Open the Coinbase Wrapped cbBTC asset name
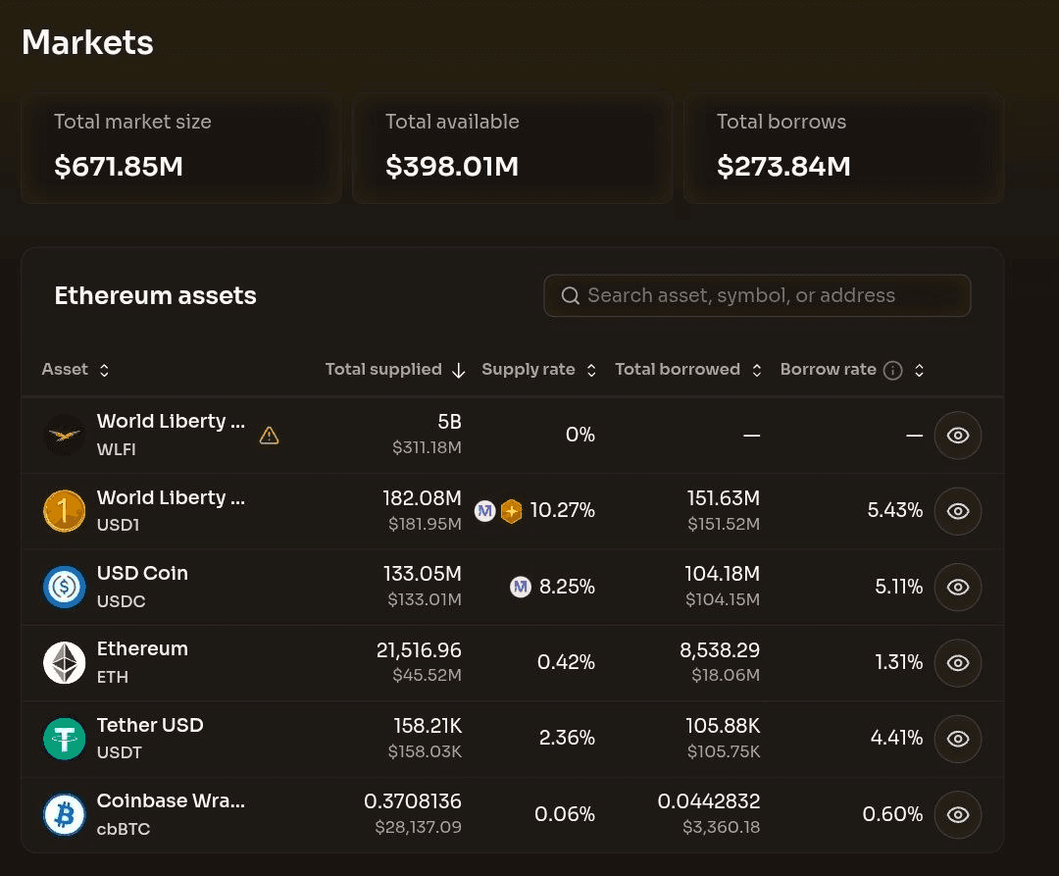 click(171, 800)
